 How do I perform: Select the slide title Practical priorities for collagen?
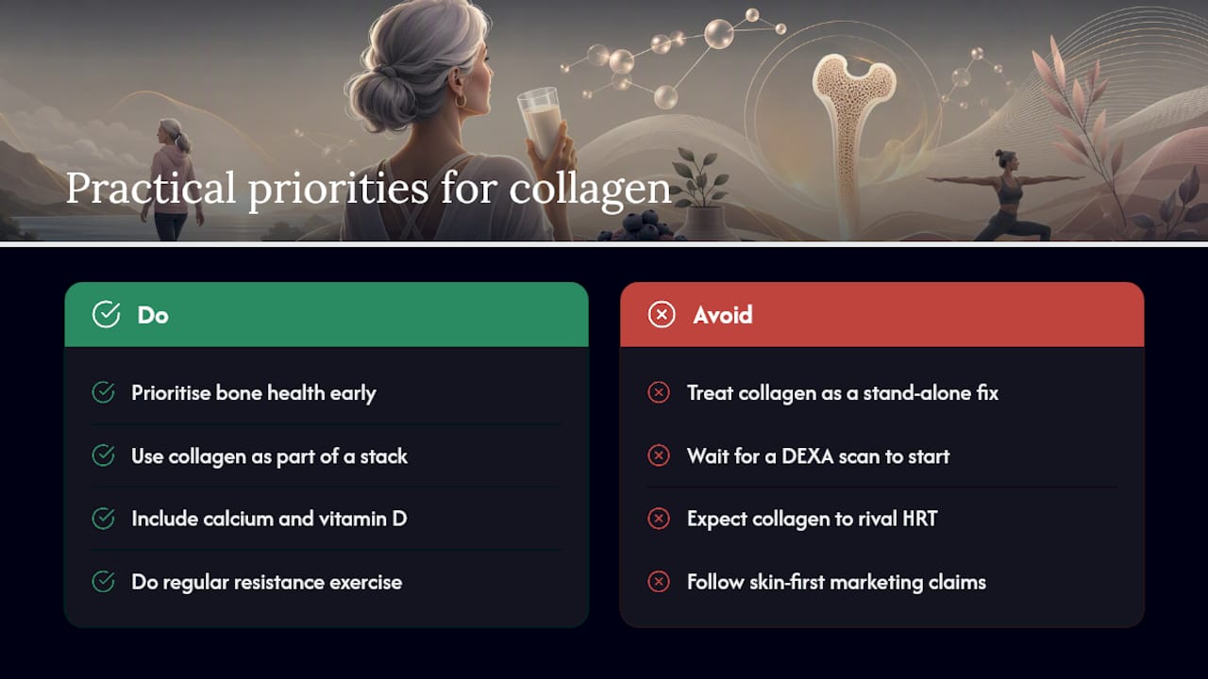click(x=368, y=189)
